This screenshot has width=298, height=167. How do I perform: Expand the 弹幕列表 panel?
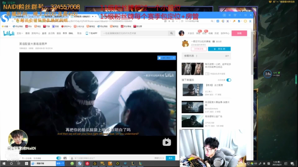pos(227,56)
